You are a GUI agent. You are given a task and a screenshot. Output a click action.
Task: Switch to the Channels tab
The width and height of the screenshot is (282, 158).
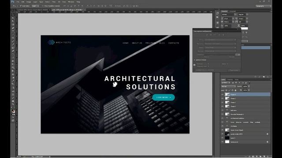tap(230, 79)
